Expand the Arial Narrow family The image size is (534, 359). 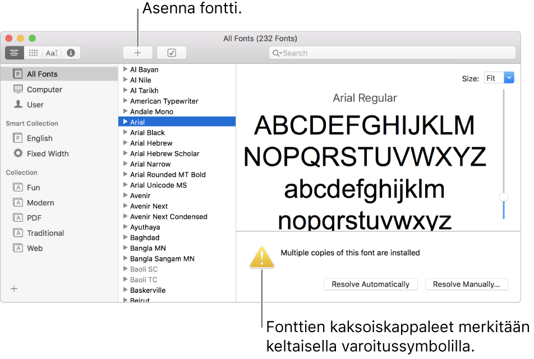point(125,164)
